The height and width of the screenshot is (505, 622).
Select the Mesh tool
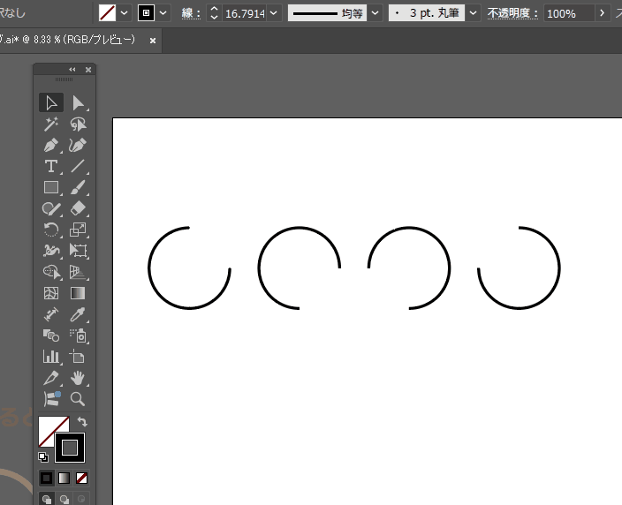point(51,293)
